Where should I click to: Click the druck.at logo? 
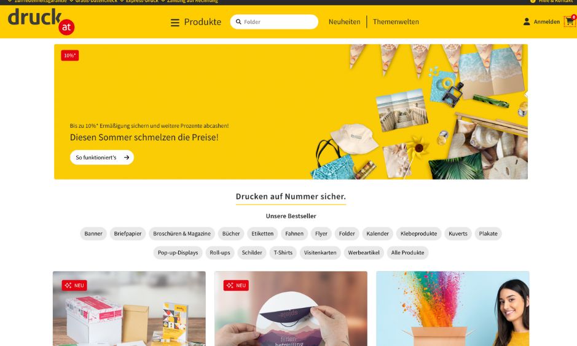point(41,22)
